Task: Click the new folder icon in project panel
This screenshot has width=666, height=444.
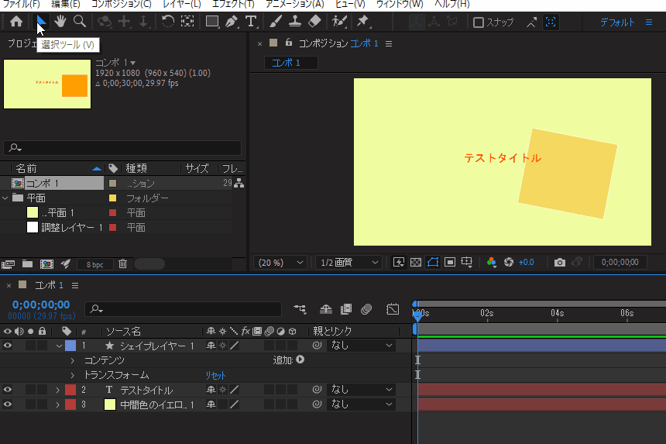Action: tap(27, 264)
